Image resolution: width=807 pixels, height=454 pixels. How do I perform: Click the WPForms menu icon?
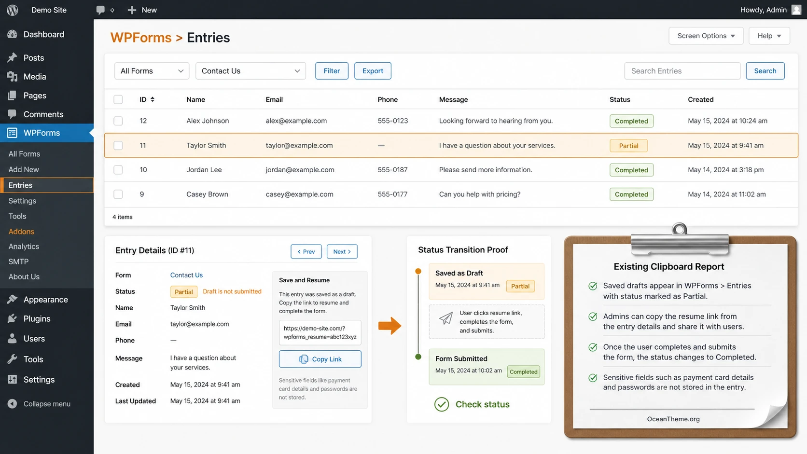coord(13,133)
